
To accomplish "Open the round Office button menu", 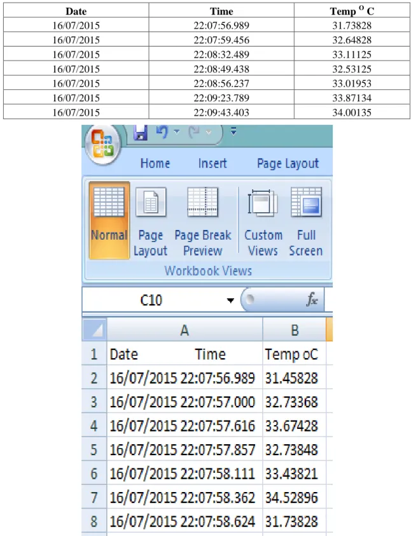I will (103, 145).
